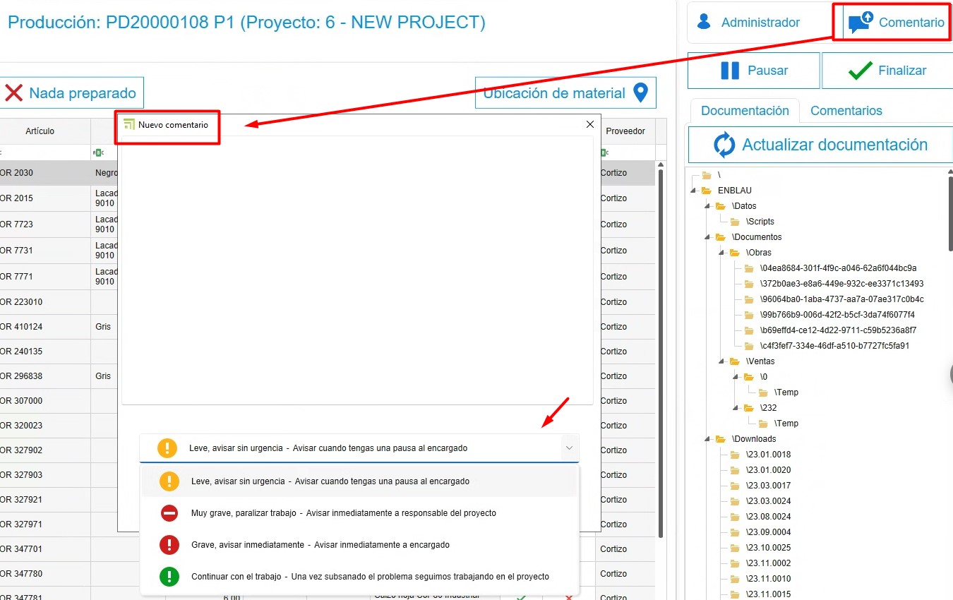Open the severity dropdown chevron
This screenshot has width=953, height=600.
[569, 448]
